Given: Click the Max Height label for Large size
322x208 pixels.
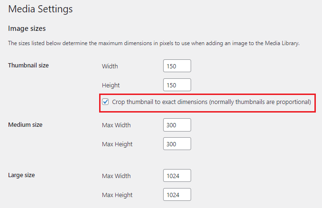Looking at the screenshot, I should tap(117, 195).
